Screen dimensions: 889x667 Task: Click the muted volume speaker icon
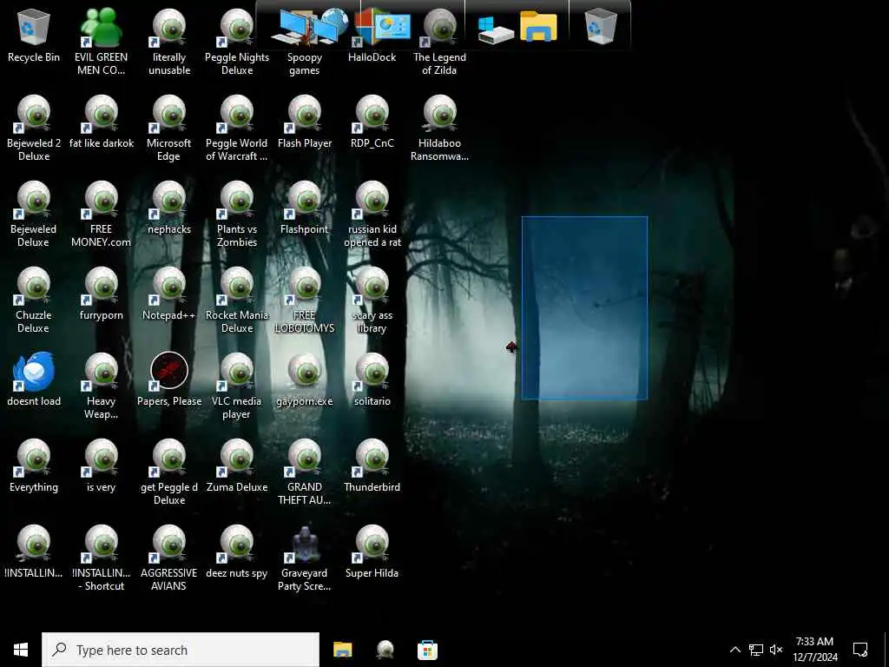[x=776, y=650]
